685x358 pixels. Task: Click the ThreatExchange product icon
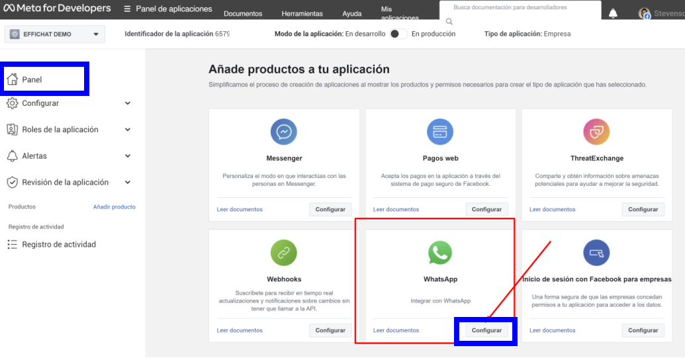click(596, 132)
